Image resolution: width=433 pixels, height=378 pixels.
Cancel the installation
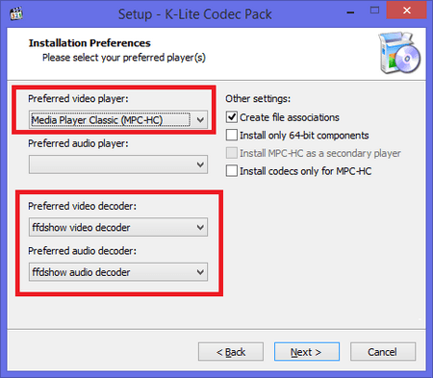pos(383,352)
